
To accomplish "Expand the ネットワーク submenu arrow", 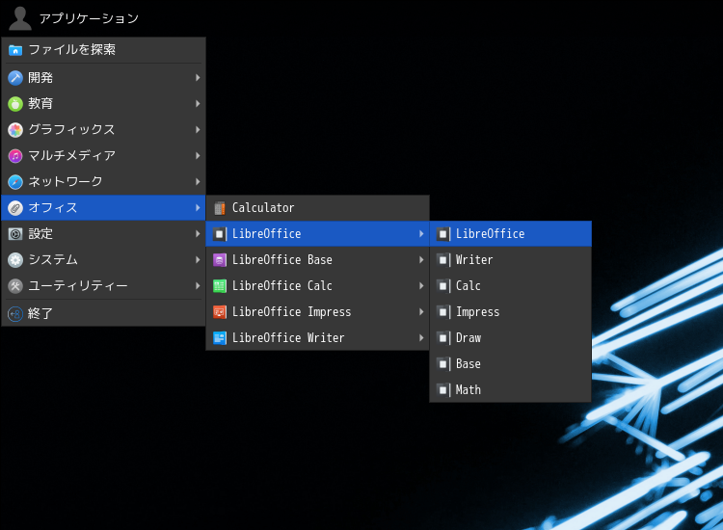I will click(198, 181).
